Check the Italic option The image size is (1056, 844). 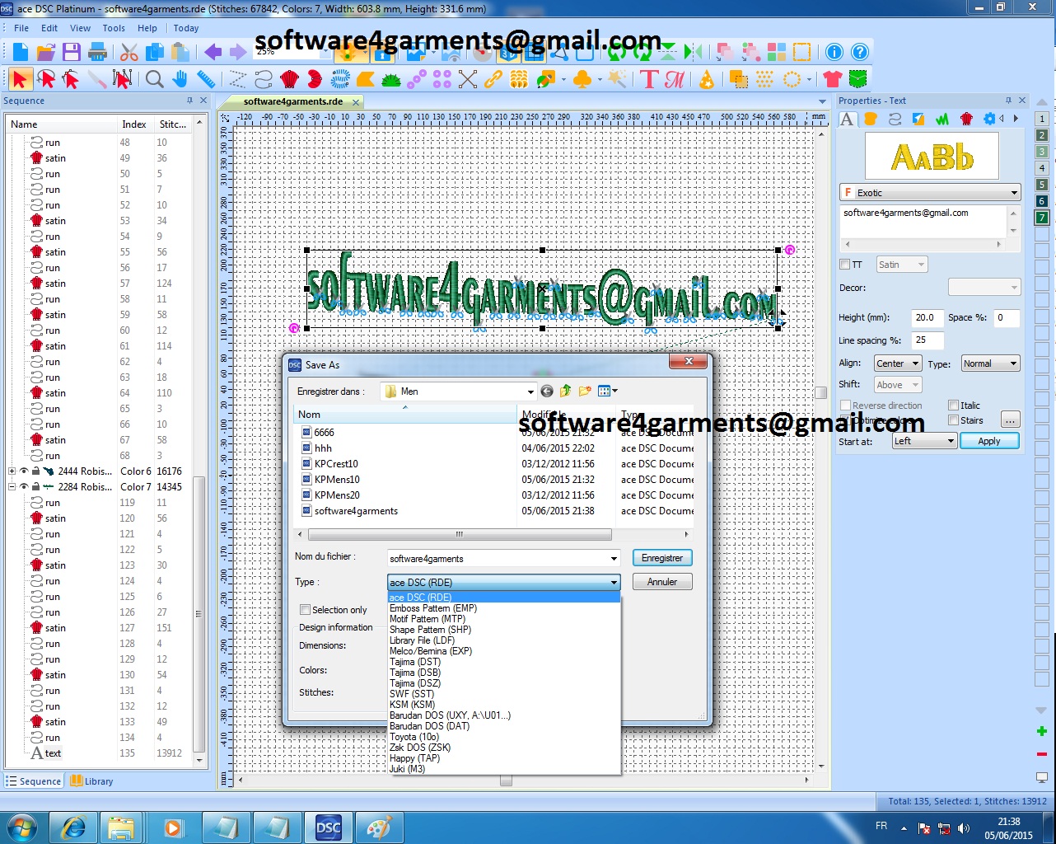tap(954, 406)
